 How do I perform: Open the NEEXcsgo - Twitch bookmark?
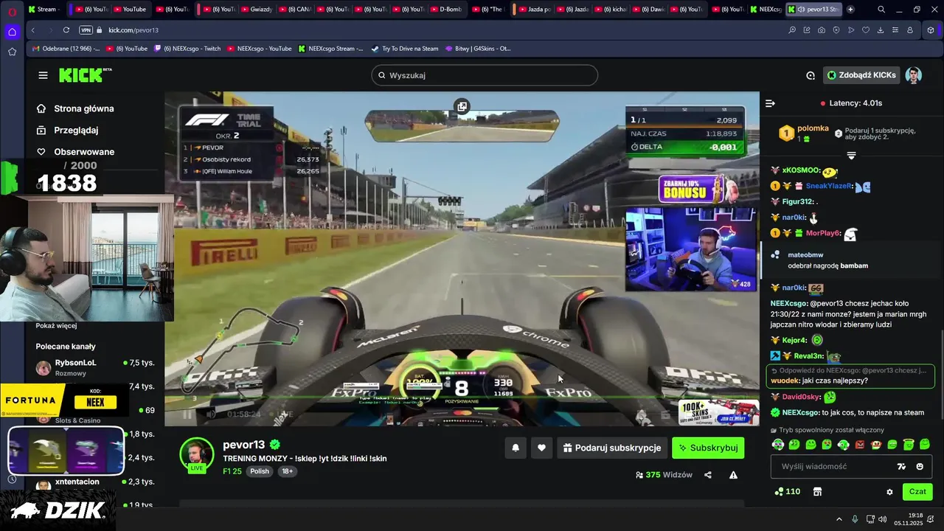click(187, 49)
